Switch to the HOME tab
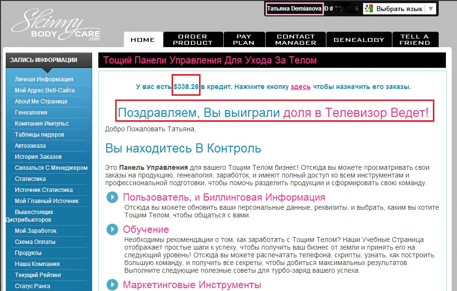Screen dimensions: 457x291 click(x=143, y=39)
